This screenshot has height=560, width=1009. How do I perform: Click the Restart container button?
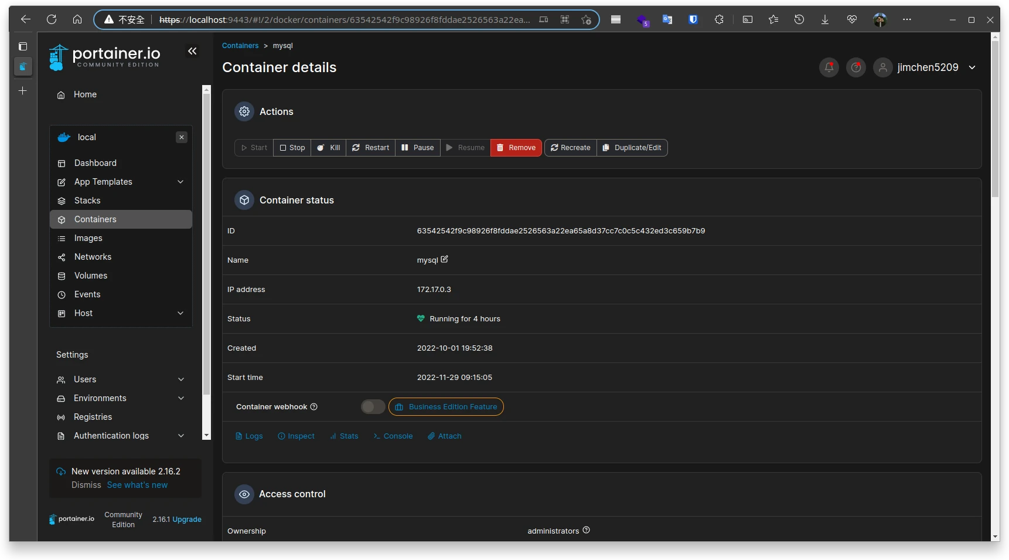coord(371,148)
